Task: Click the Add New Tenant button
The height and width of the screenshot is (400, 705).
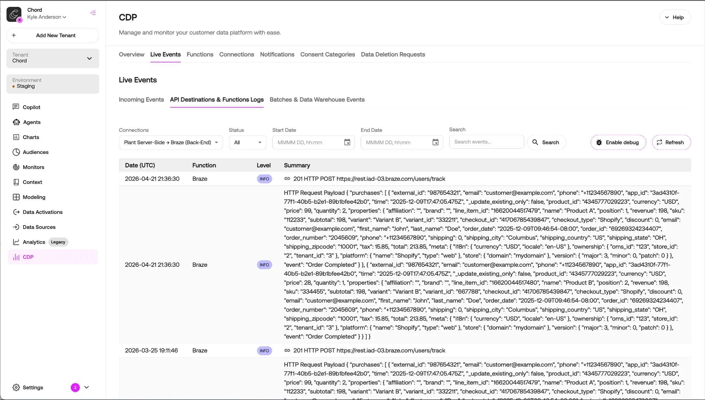Action: (53, 35)
